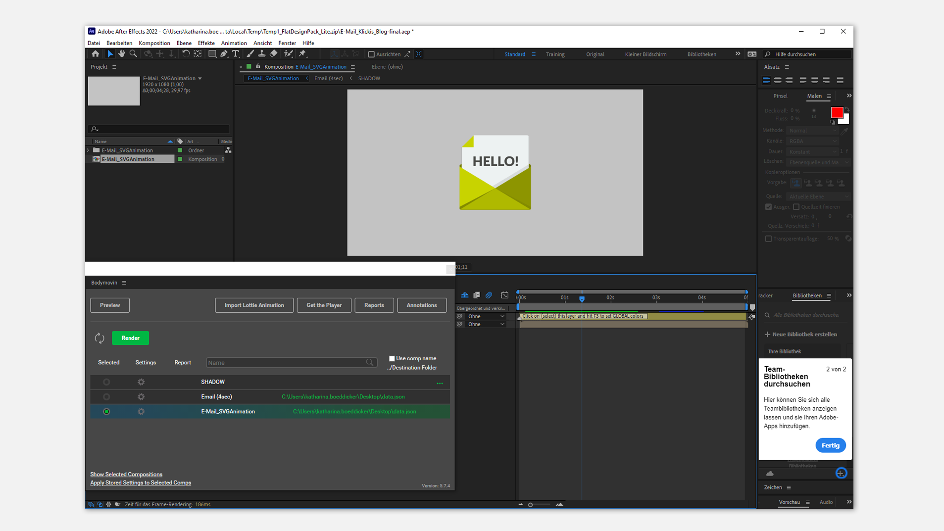
Task: Toggle motion blur icon in timeline
Action: coord(489,295)
